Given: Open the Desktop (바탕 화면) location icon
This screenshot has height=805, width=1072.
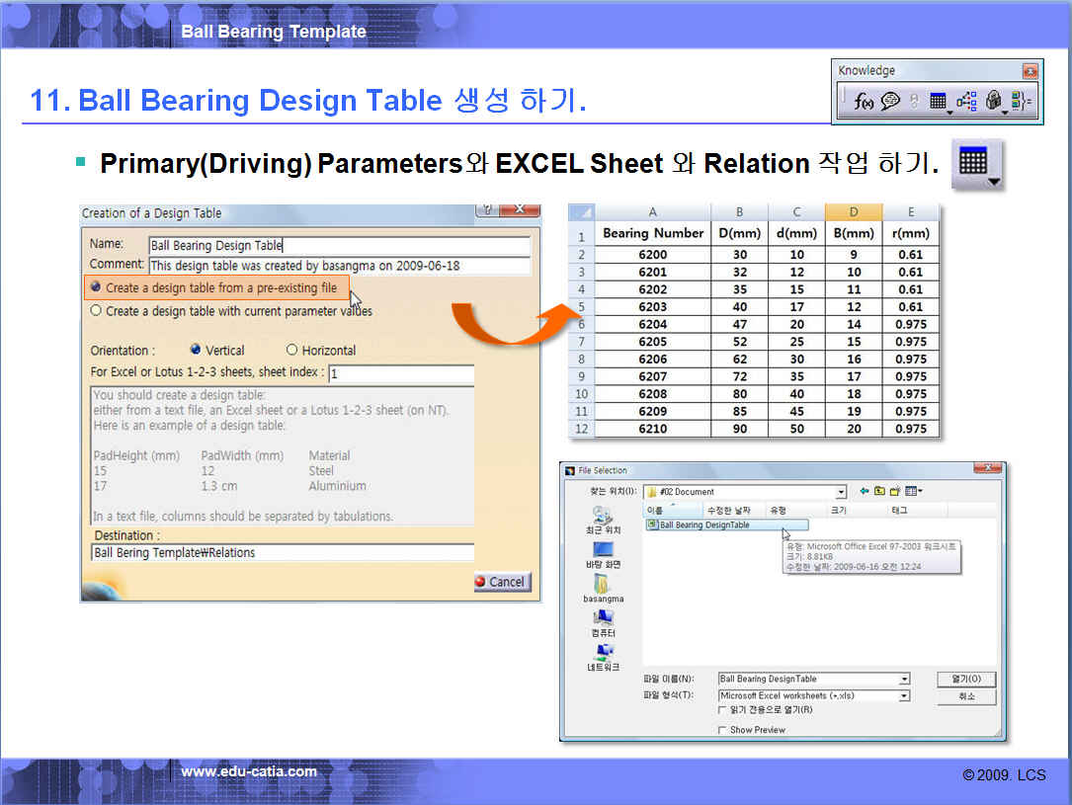Looking at the screenshot, I should coord(603,551).
